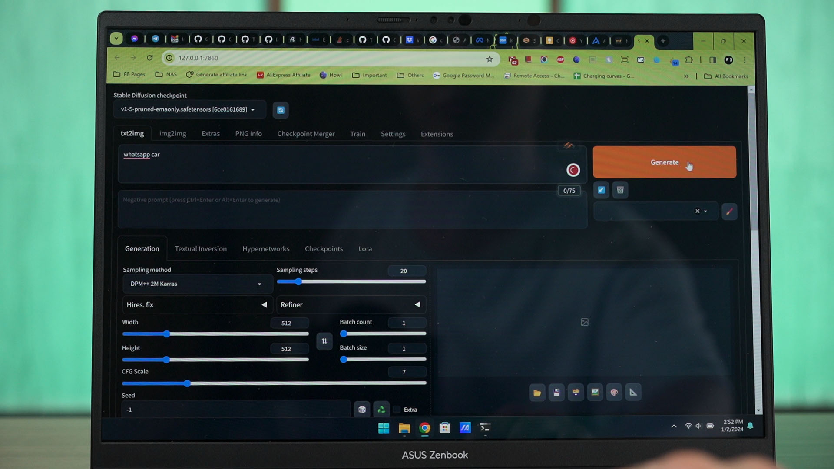Click the refresh checkpoint list icon
This screenshot has width=834, height=469.
281,110
